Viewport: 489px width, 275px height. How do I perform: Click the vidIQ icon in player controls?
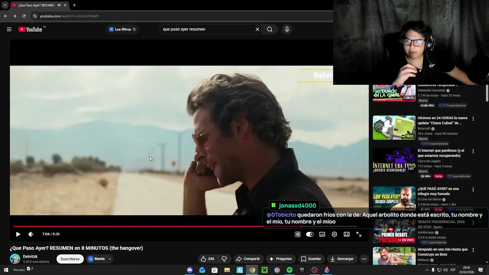coord(298,234)
